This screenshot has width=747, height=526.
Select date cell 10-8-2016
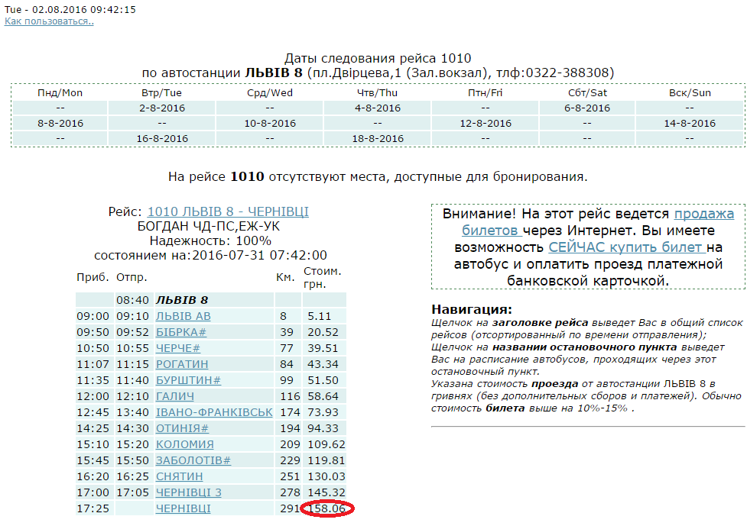pos(270,124)
